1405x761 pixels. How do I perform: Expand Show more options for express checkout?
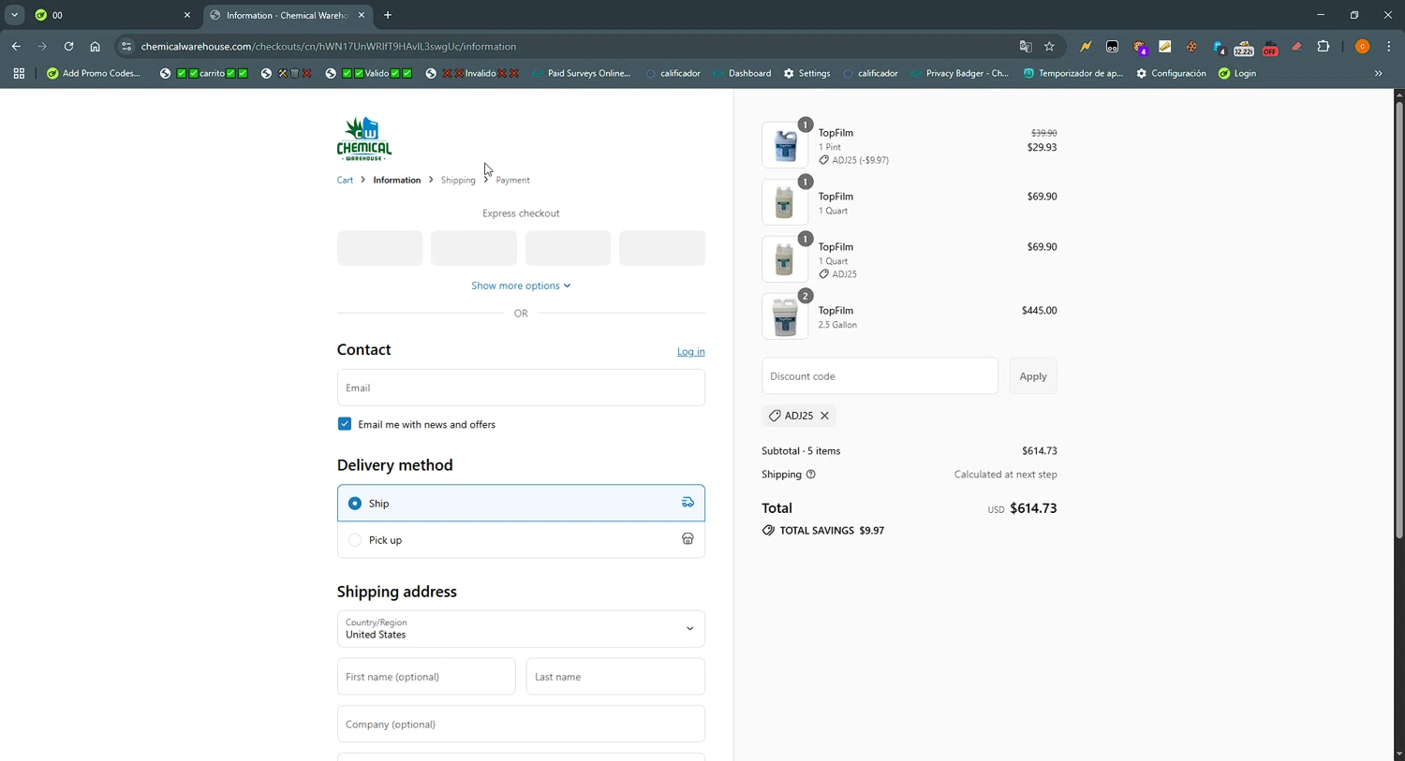pyautogui.click(x=521, y=285)
